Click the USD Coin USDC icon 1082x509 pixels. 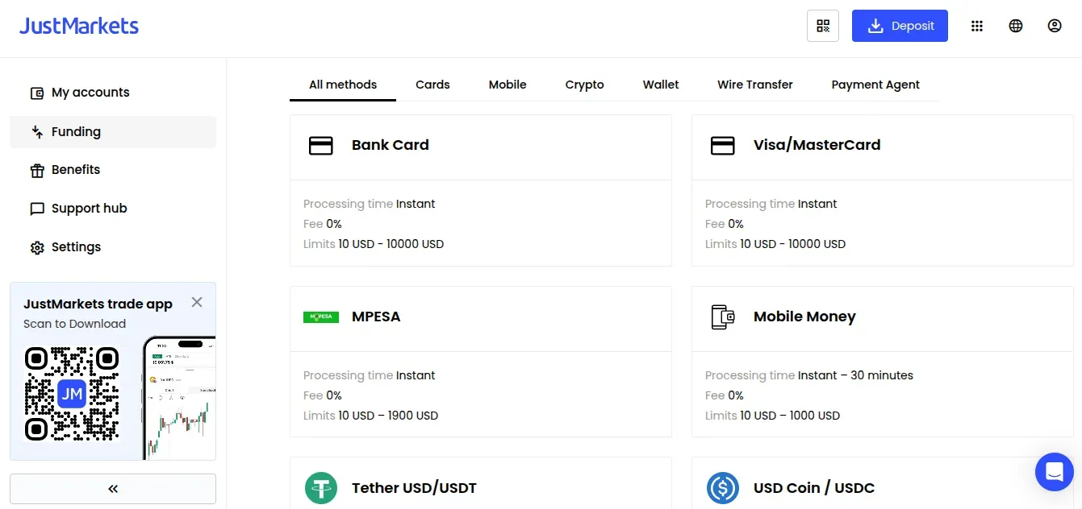723,488
